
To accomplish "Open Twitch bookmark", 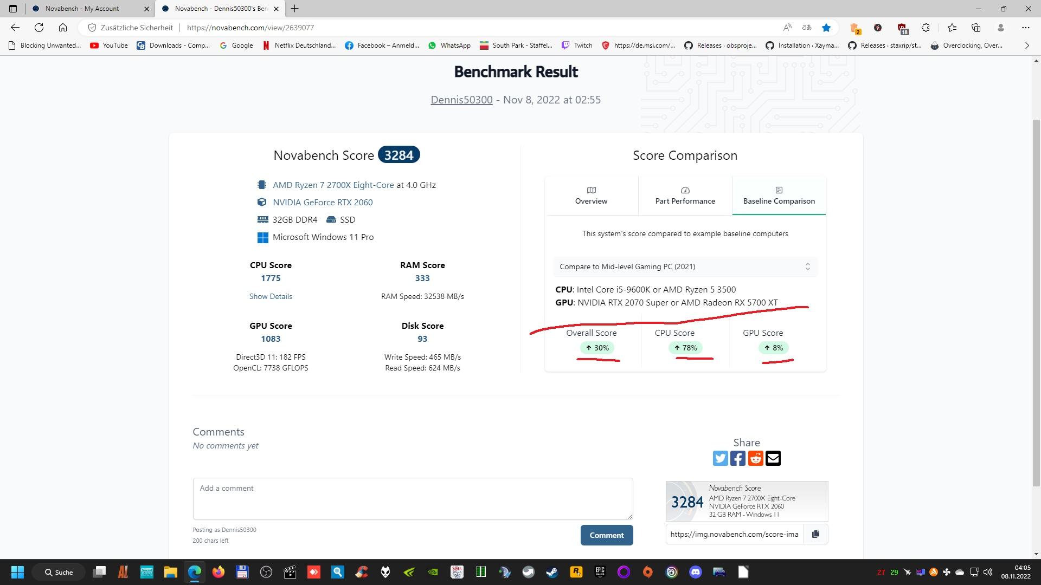I will [x=576, y=45].
